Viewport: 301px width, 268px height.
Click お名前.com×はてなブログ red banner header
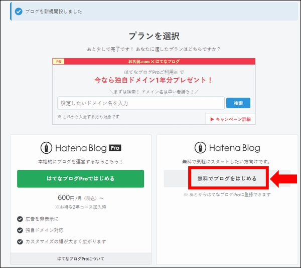click(x=154, y=62)
